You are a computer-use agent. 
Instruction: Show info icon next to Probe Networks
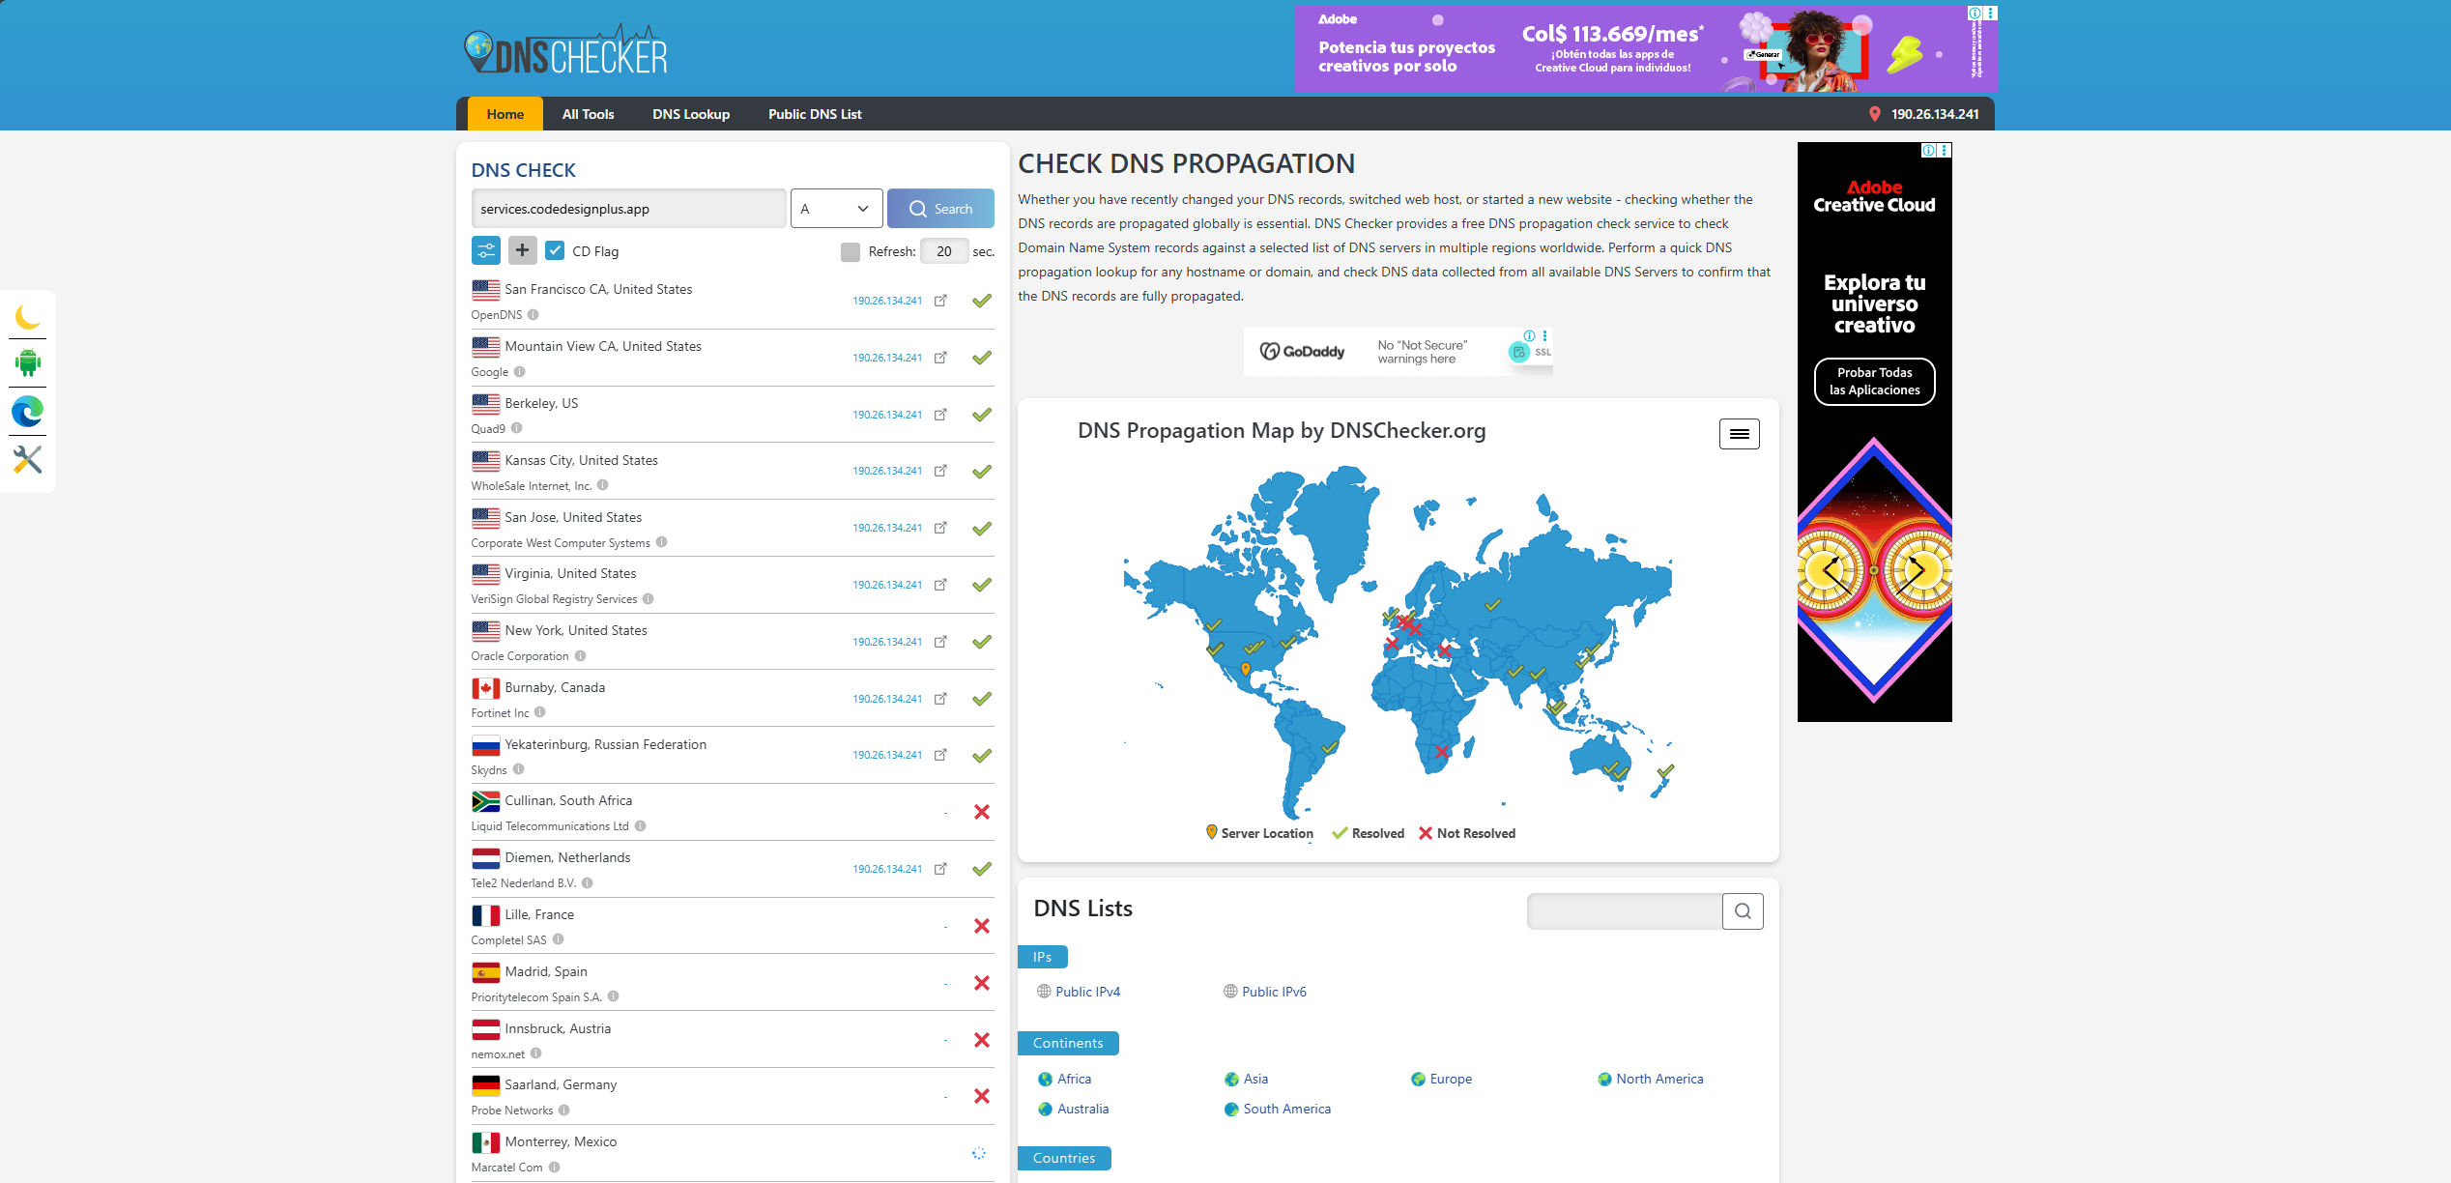pos(564,1111)
